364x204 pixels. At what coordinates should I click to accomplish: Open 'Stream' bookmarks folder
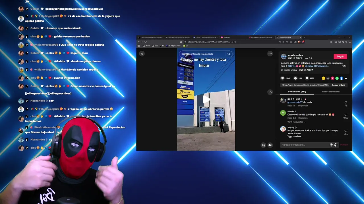click(x=146, y=46)
